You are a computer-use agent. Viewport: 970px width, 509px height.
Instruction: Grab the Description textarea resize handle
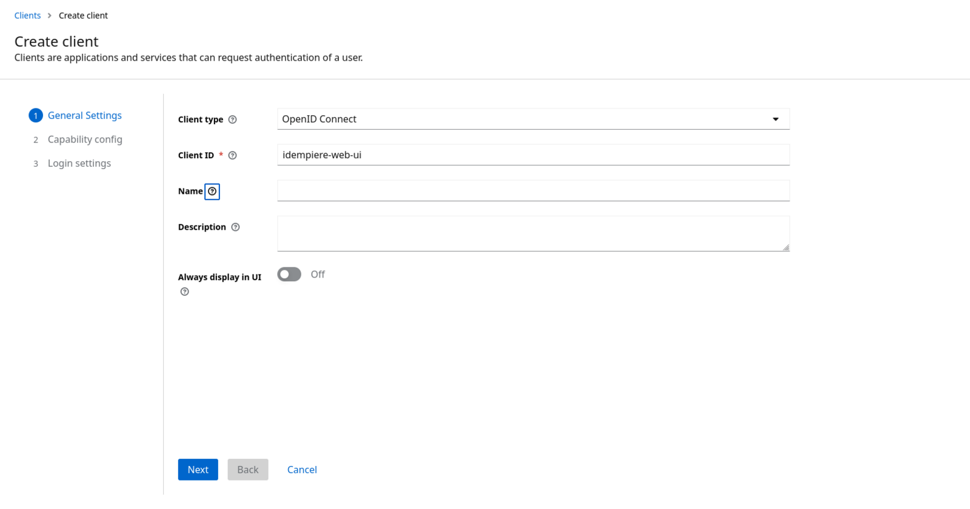coord(786,247)
